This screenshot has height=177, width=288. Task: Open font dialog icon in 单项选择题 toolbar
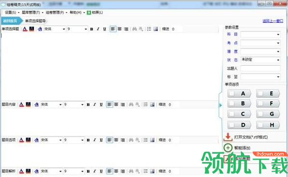(x=40, y=29)
